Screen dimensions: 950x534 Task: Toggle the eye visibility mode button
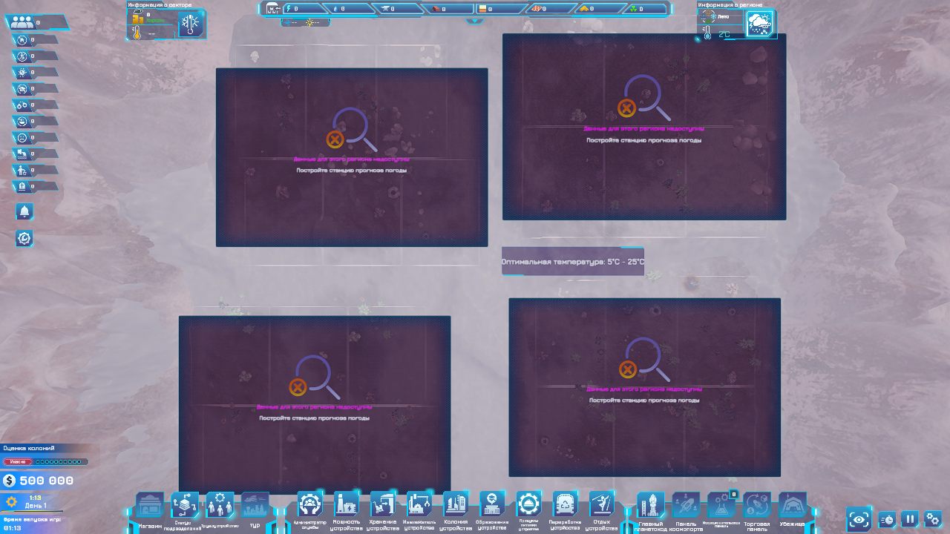pos(859,519)
